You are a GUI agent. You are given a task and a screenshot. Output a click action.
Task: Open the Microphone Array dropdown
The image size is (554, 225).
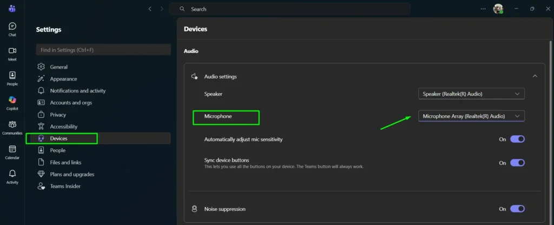pyautogui.click(x=471, y=116)
